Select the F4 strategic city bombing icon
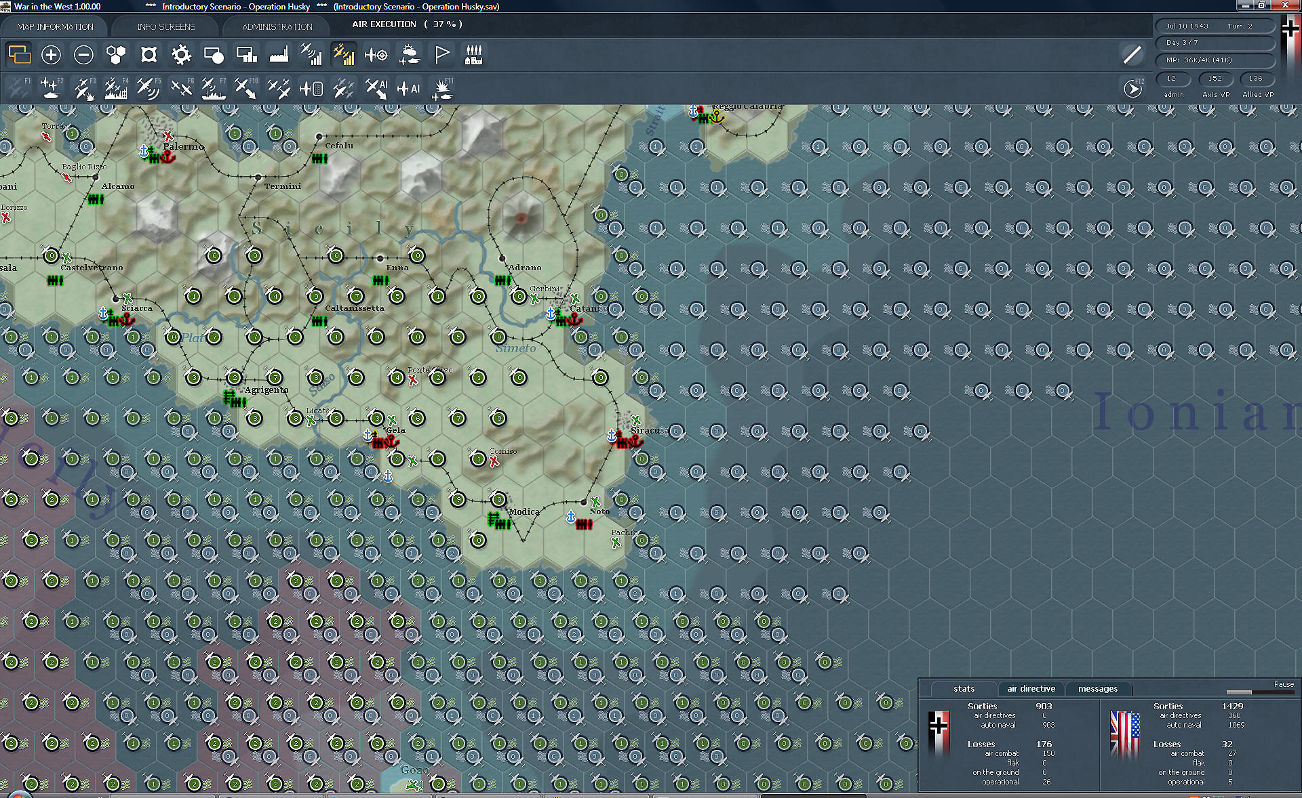This screenshot has height=798, width=1302. tap(116, 88)
